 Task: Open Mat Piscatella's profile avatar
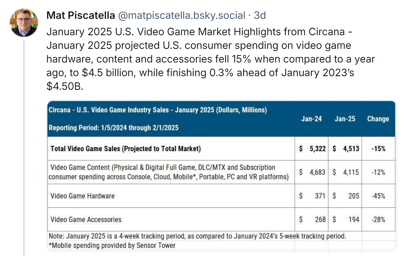click(24, 23)
